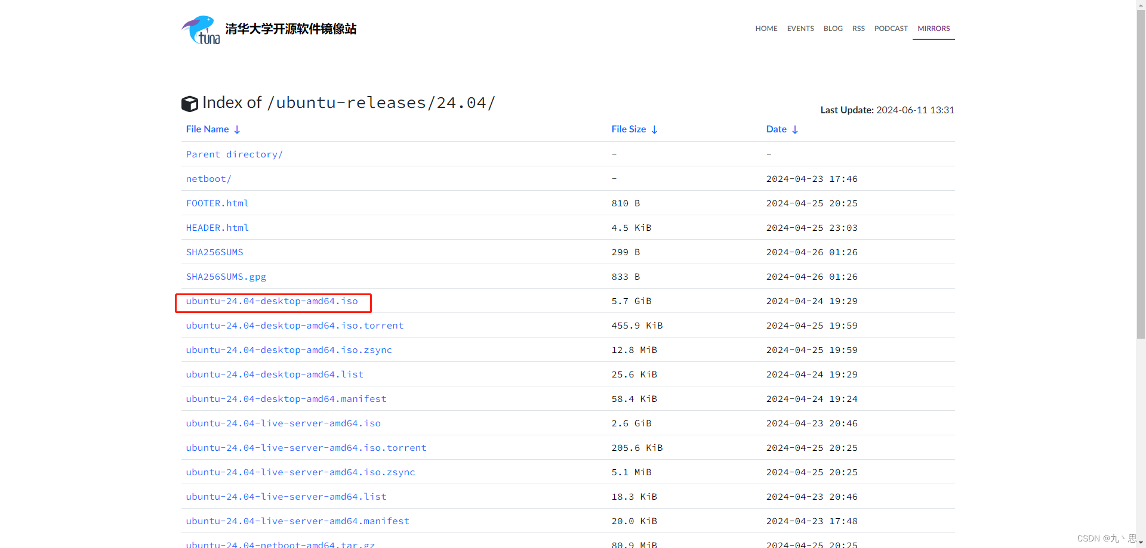Download ubuntu-24.04-live-server-amd64.iso.torrent
The height and width of the screenshot is (548, 1146).
point(306,448)
